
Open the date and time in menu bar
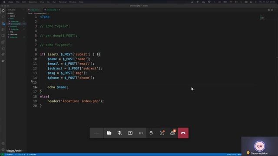click(x=267, y=2)
